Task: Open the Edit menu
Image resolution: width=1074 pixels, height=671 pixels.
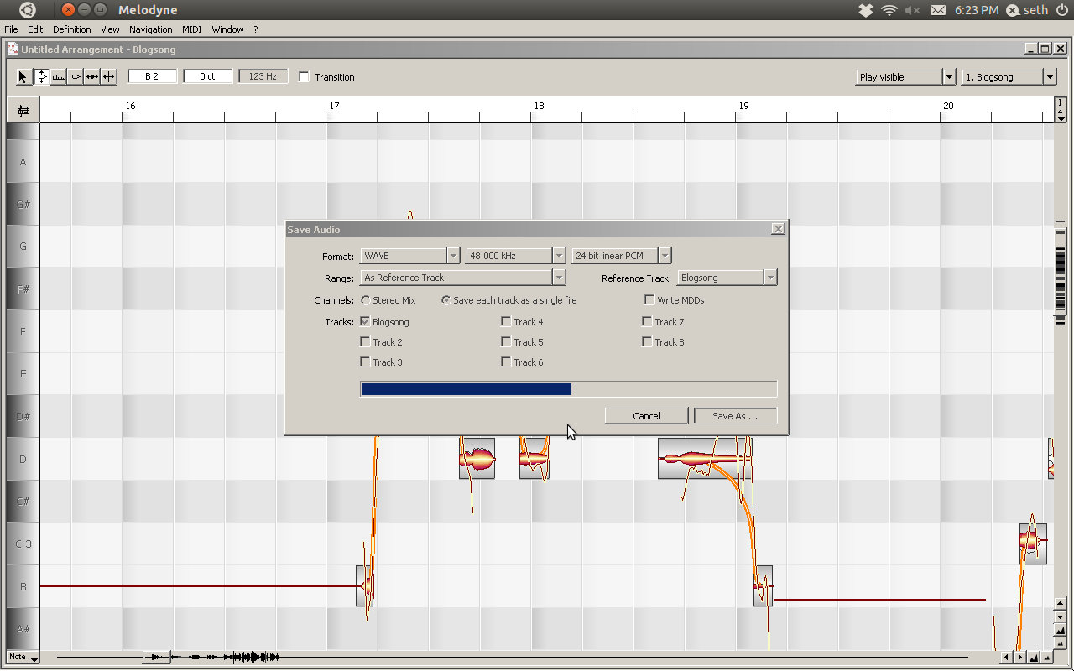Action: (x=35, y=29)
